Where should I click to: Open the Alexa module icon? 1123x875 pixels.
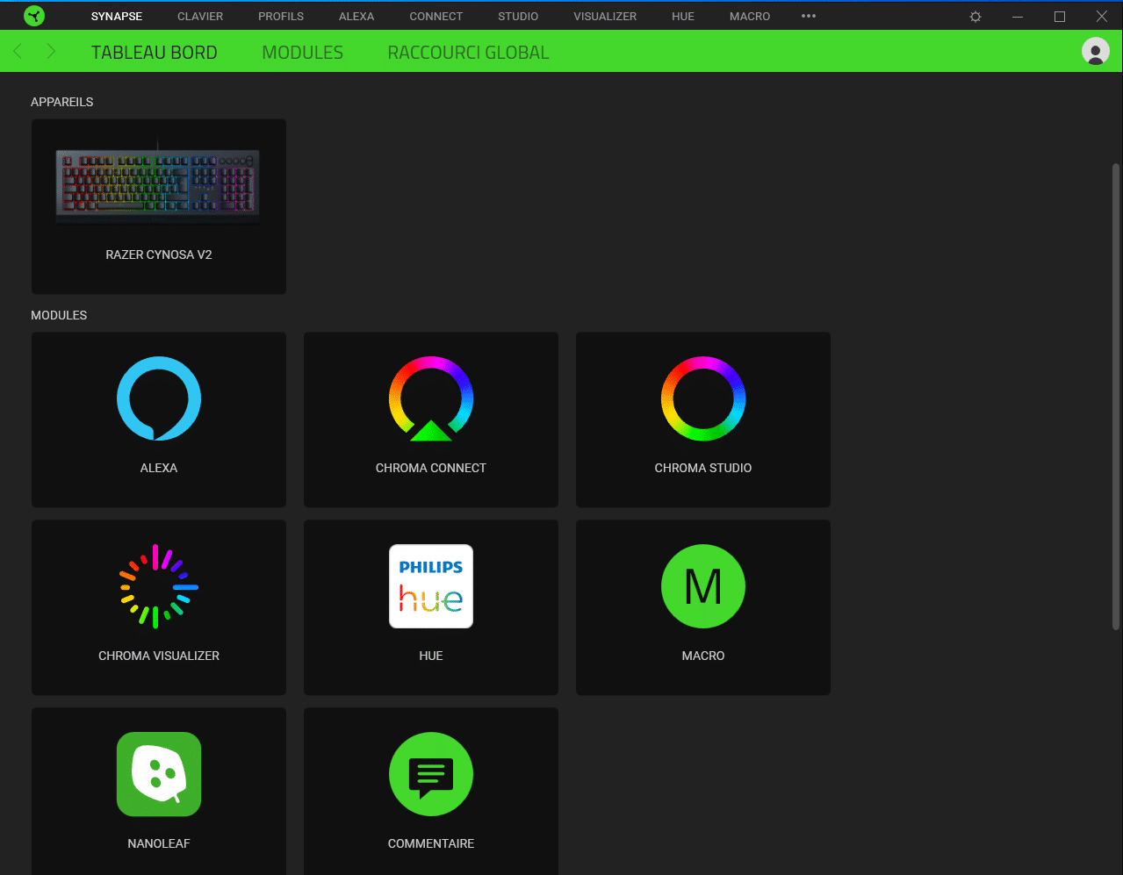159,398
